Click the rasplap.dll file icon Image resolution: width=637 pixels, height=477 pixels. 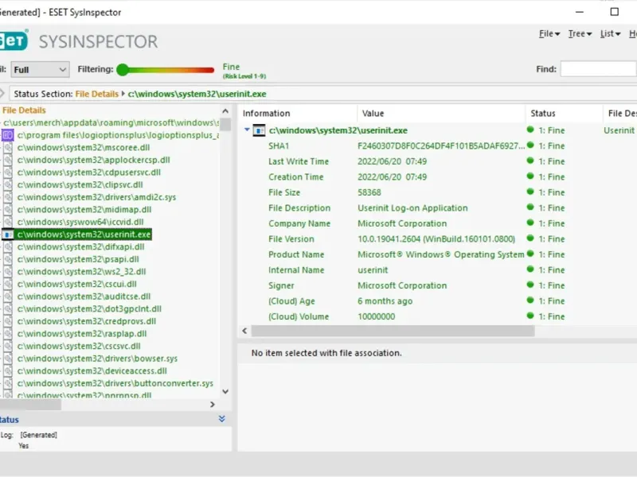click(8, 334)
